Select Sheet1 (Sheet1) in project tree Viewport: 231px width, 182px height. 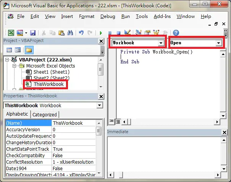point(51,72)
